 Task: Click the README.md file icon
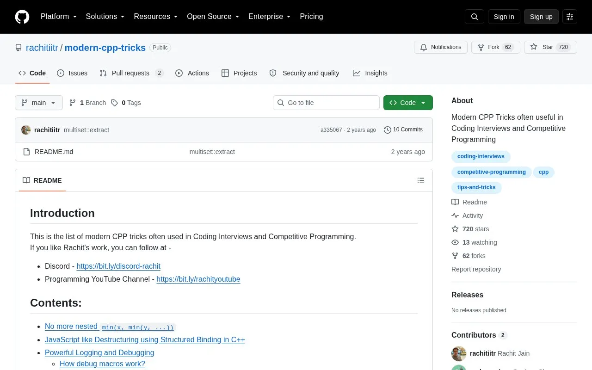tap(26, 152)
